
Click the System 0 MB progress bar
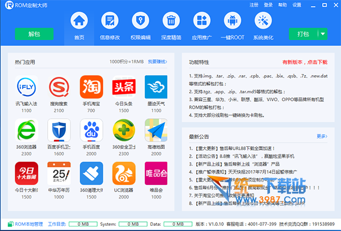[x=133, y=224]
